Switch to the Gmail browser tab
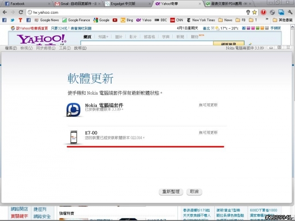Image resolution: width=295 pixels, height=221 pixels. (77, 4)
